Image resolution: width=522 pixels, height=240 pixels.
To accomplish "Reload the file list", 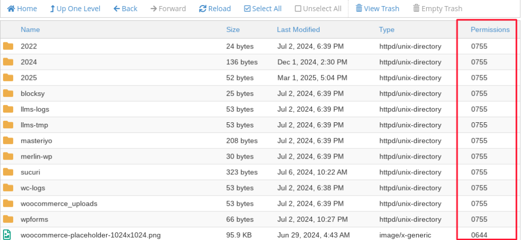I will tap(215, 9).
